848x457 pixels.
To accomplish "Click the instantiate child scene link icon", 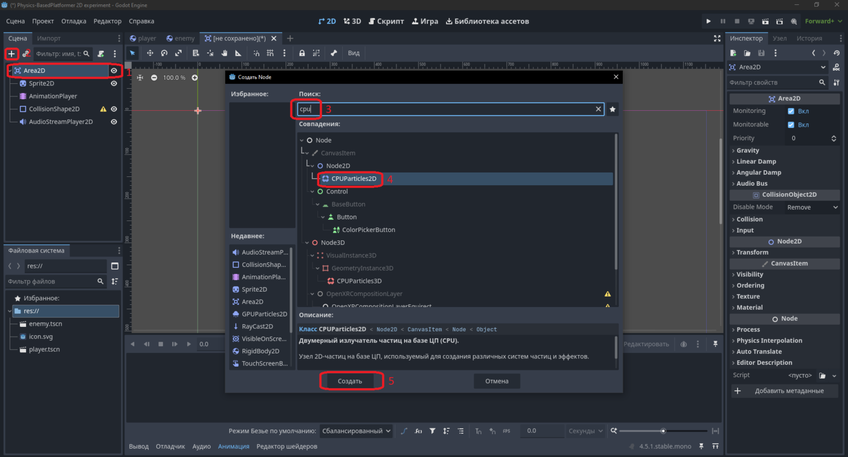I will pos(26,53).
